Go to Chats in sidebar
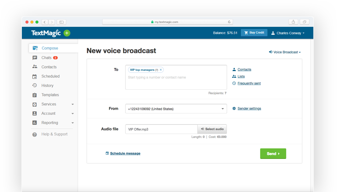The width and height of the screenshot is (337, 192). pos(46,58)
